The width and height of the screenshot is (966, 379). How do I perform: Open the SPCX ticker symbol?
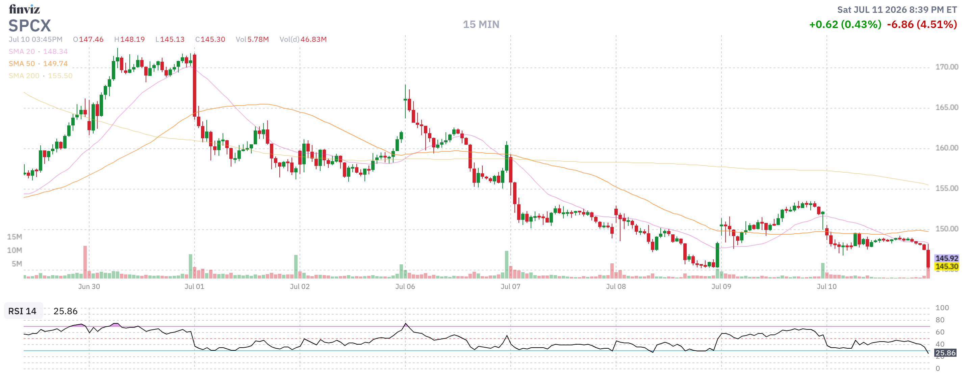[x=30, y=26]
